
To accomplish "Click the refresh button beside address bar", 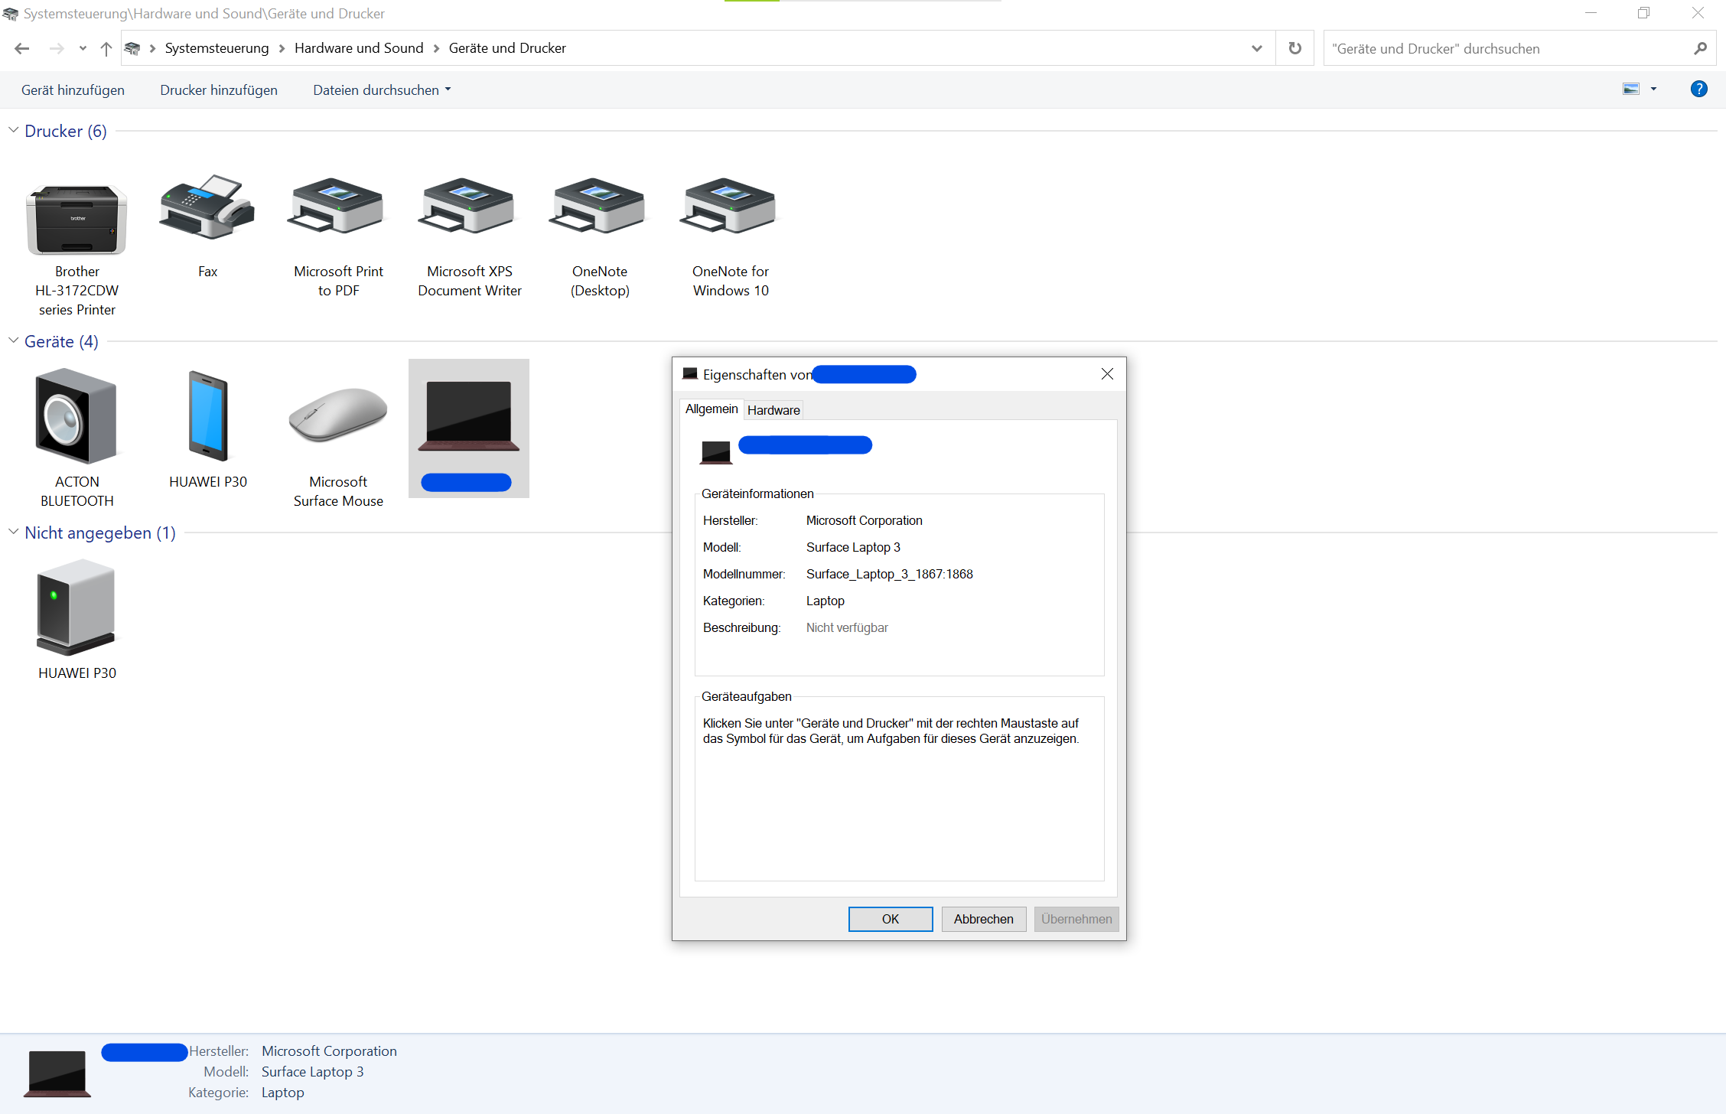I will 1294,48.
